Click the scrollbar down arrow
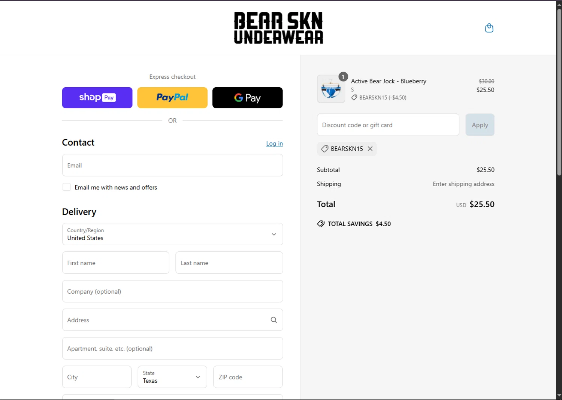The height and width of the screenshot is (400, 562). [559, 395]
